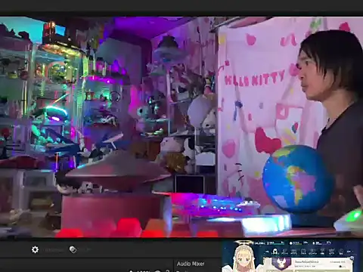Close the profile card with round corner button
The width and height of the screenshot is (363, 272).
point(352,258)
